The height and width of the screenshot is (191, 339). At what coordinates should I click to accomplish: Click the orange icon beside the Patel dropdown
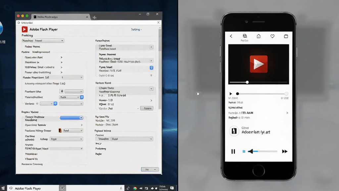click(x=60, y=131)
